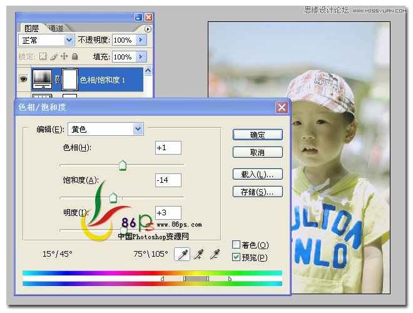Uncheck the 预览 preview checkbox

[x=236, y=257]
